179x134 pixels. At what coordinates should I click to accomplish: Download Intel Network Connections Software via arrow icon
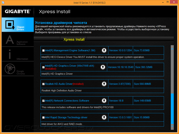point(104,100)
